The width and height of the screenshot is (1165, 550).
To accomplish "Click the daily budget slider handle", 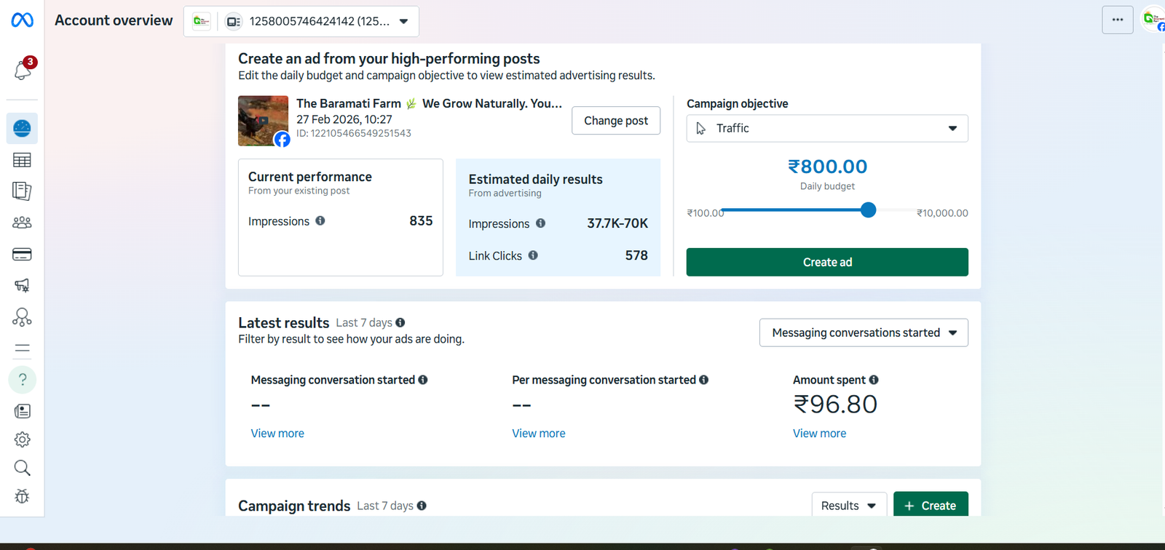I will click(868, 210).
